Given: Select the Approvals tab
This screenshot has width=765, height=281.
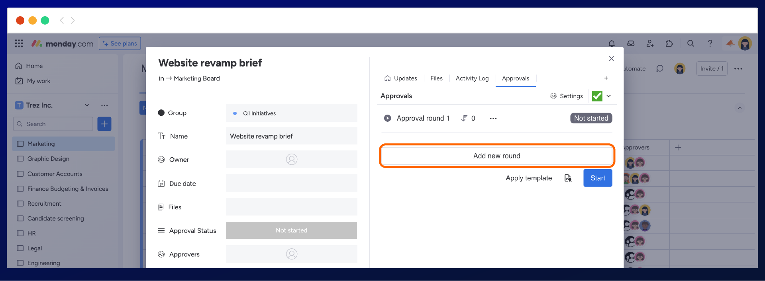Looking at the screenshot, I should point(516,78).
